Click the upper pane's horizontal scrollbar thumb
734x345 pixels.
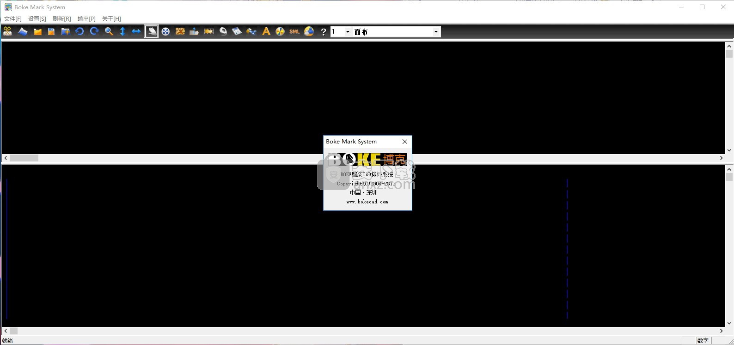(x=24, y=158)
